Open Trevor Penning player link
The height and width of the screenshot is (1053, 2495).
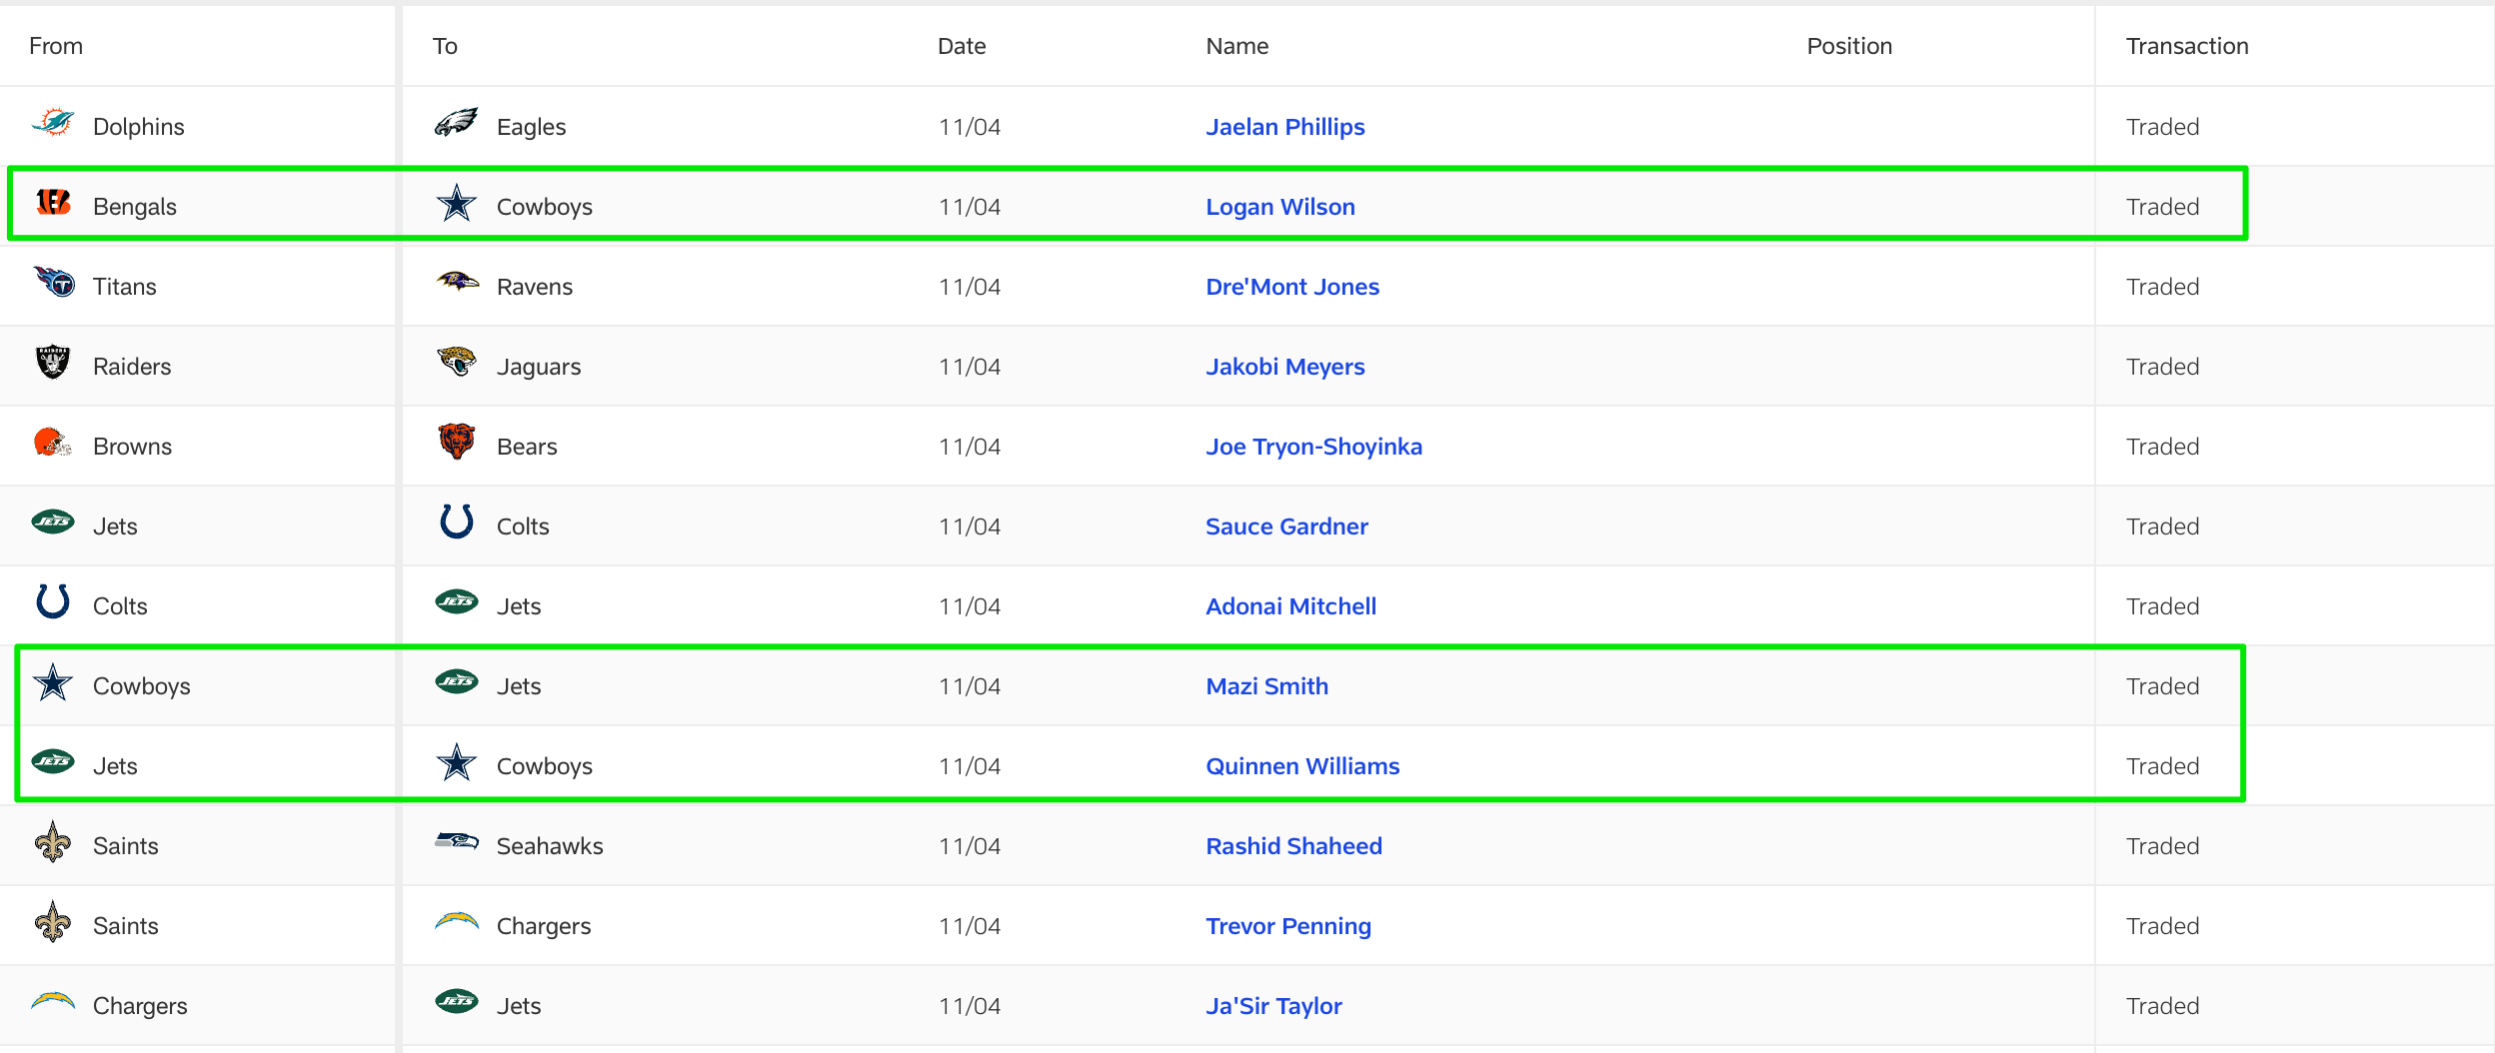click(1287, 926)
